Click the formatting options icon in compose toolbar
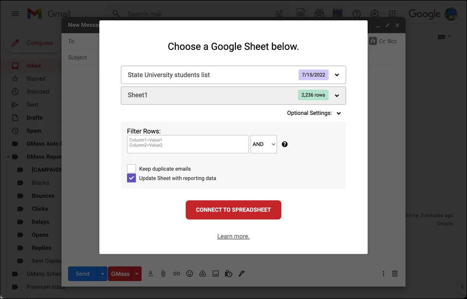 click(x=151, y=274)
